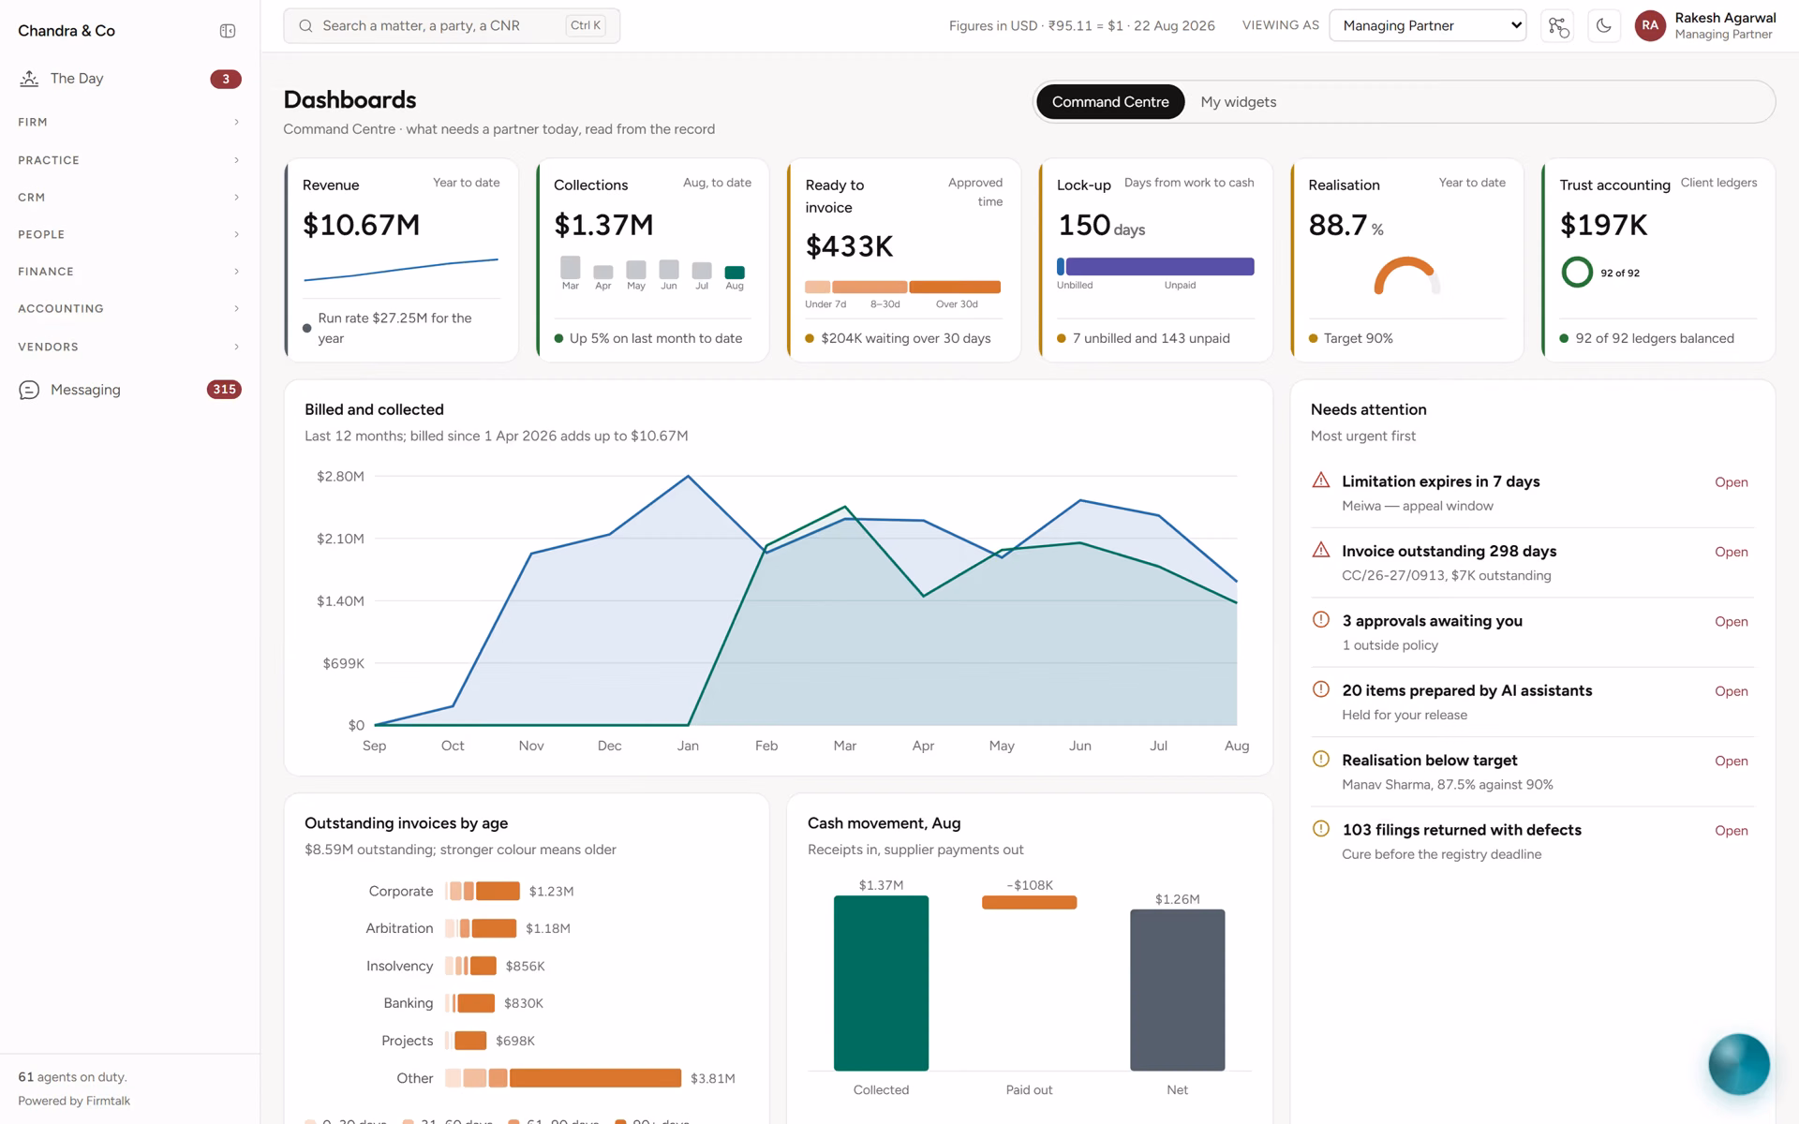Open Messaging chat bubble icon
1799x1124 pixels.
point(29,390)
